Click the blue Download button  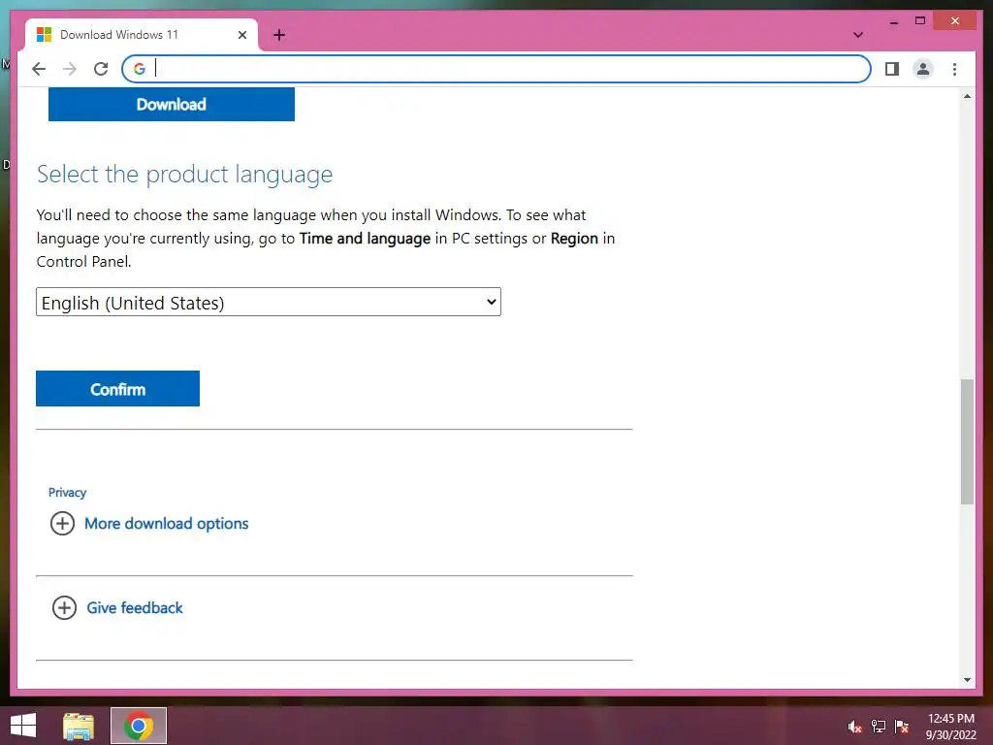click(x=171, y=104)
